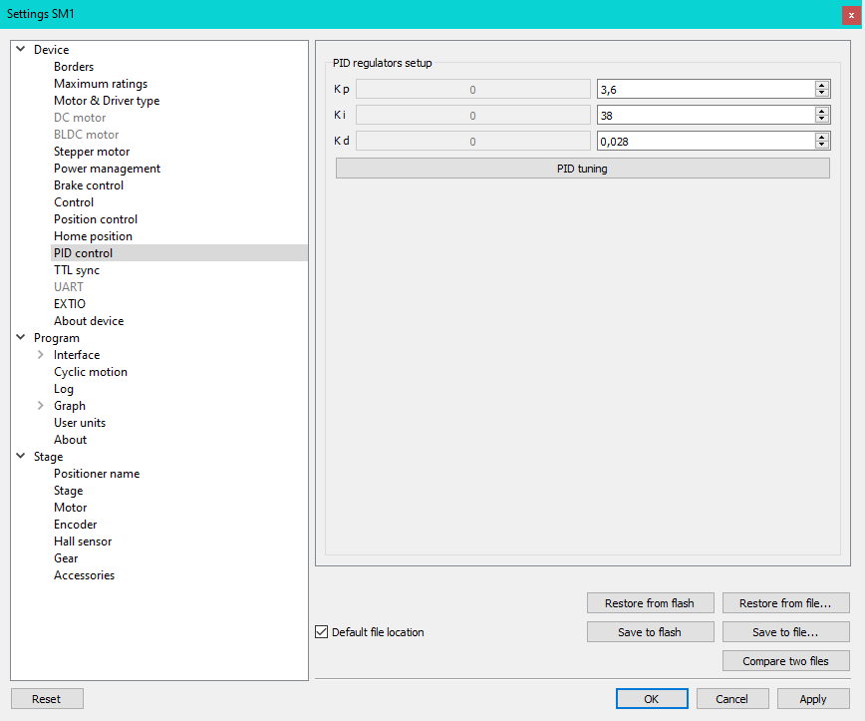Toggle the Default file location checkbox
The width and height of the screenshot is (865, 721).
322,632
